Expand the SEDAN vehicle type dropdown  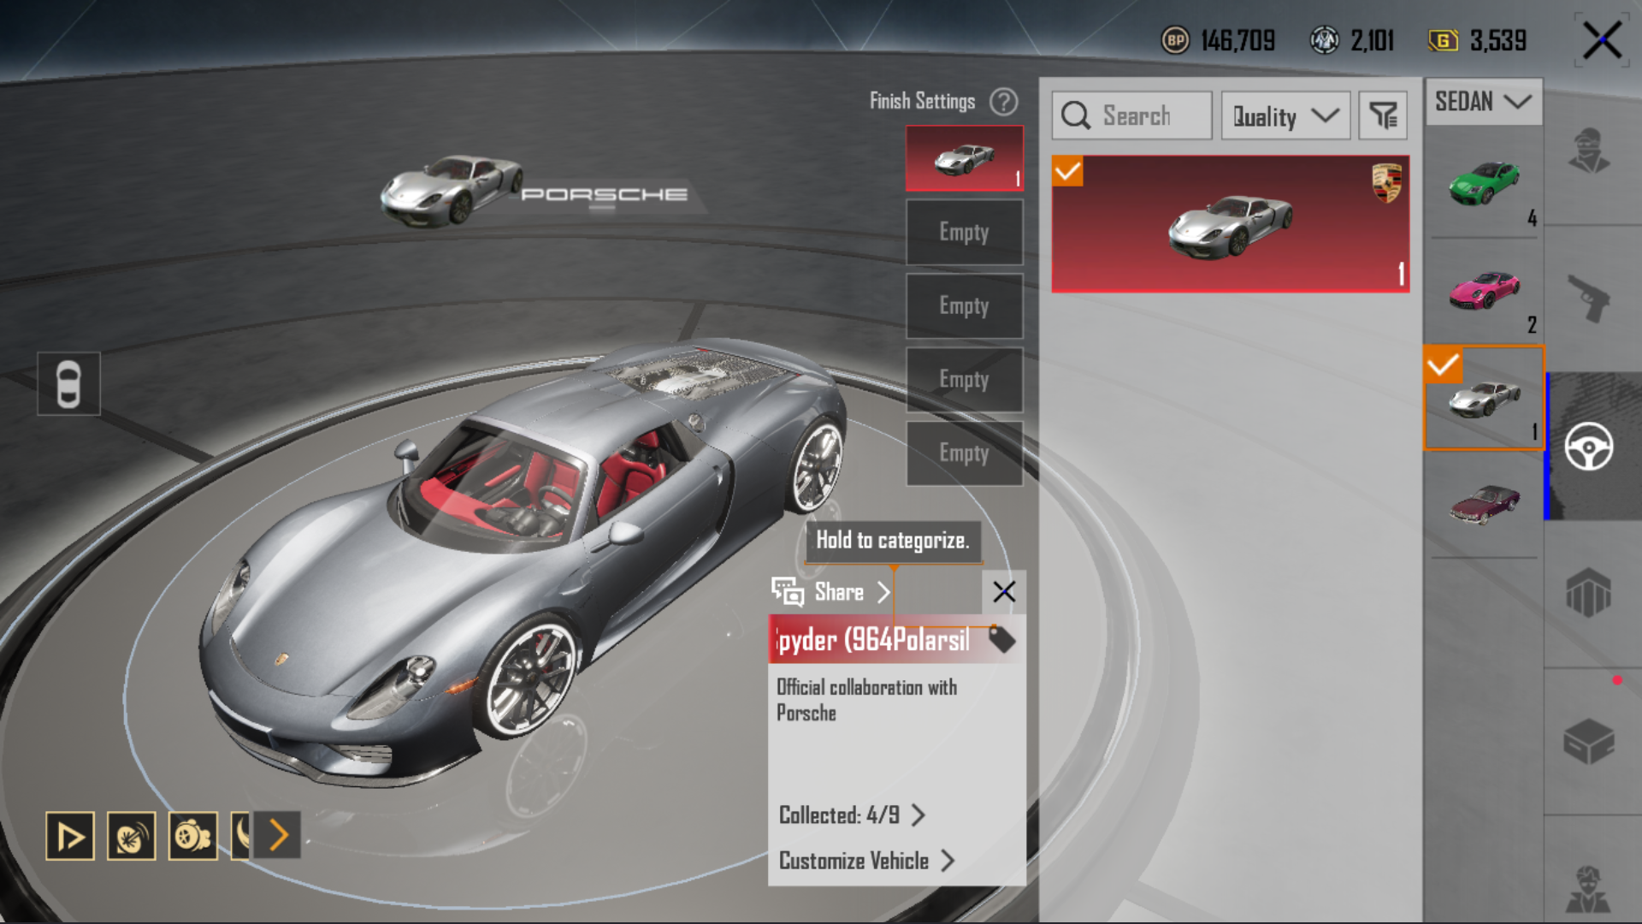(x=1484, y=102)
